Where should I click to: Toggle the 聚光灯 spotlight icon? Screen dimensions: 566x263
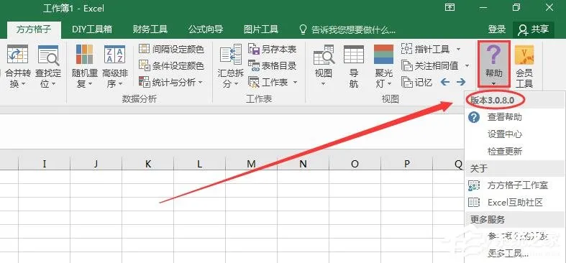384,55
